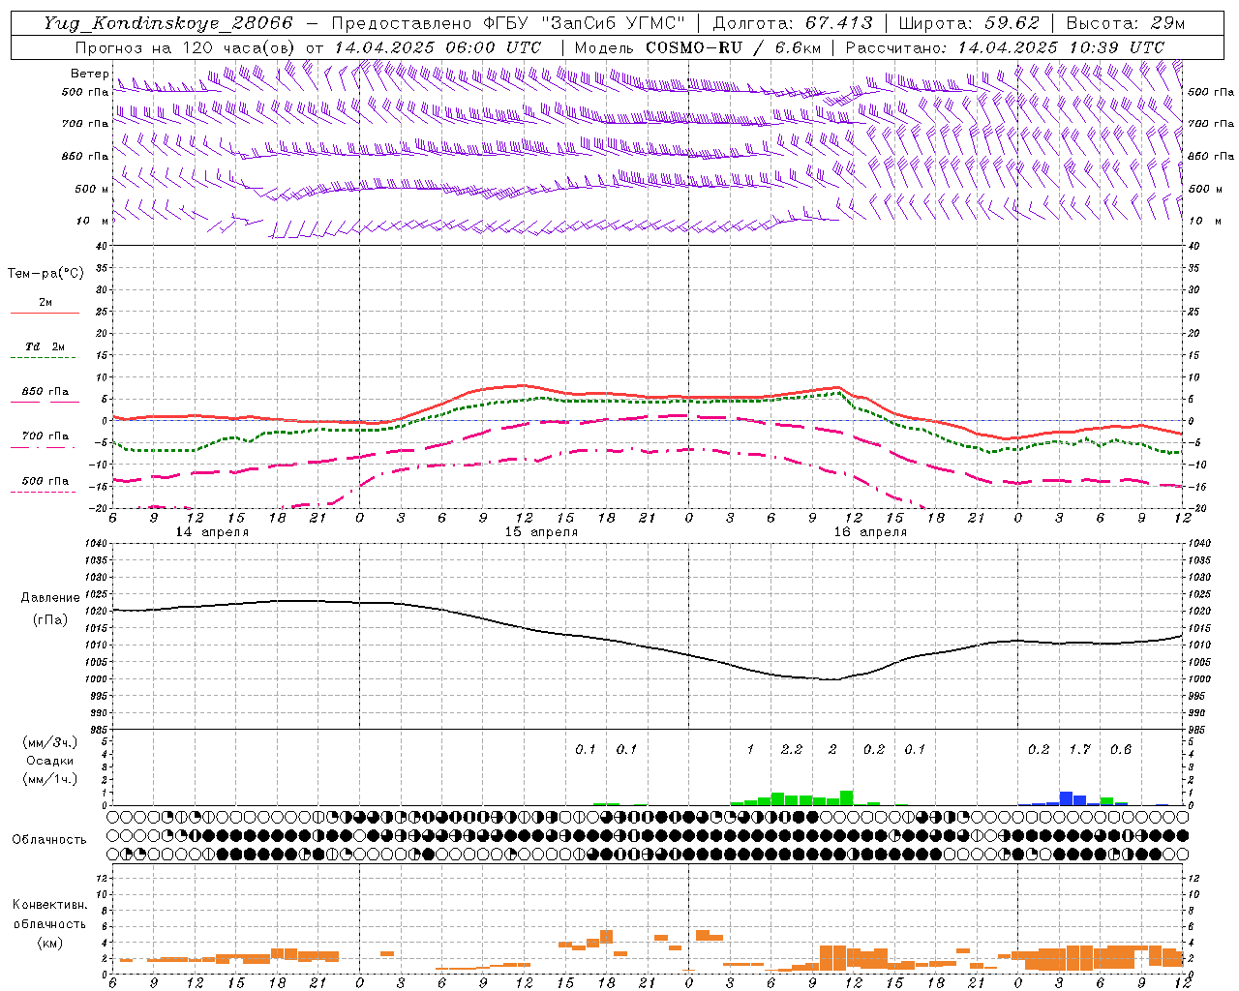The width and height of the screenshot is (1239, 991).
Task: Click the green dashed legend line under Td 2м
Action: (44, 357)
